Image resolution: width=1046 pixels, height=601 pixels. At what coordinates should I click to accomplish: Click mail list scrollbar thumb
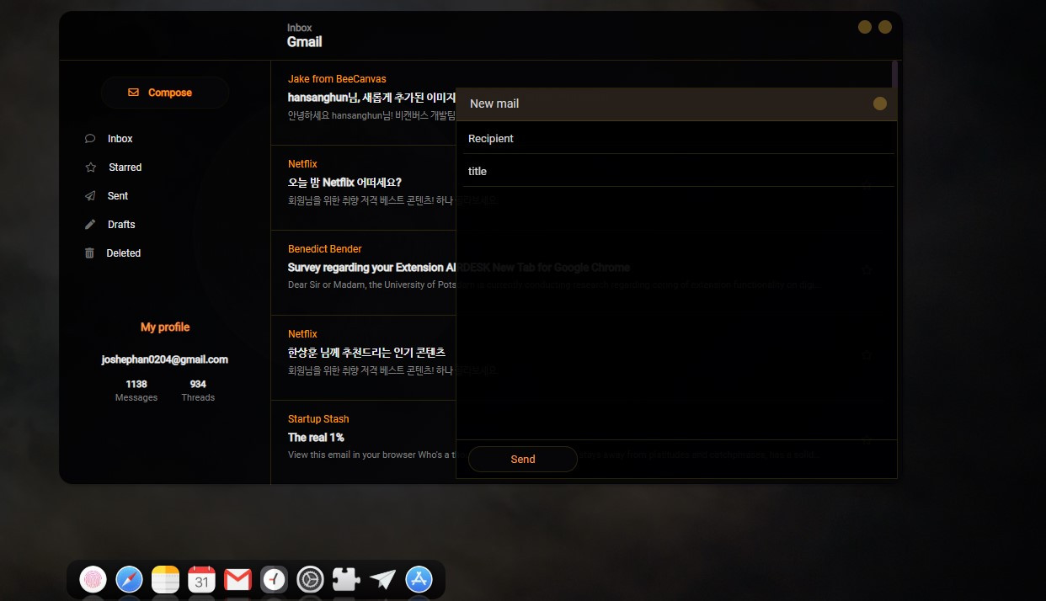coord(894,74)
